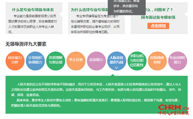Select the 求职动机与拟任职位匹配性 circle
The image size is (193, 119).
click(137, 61)
